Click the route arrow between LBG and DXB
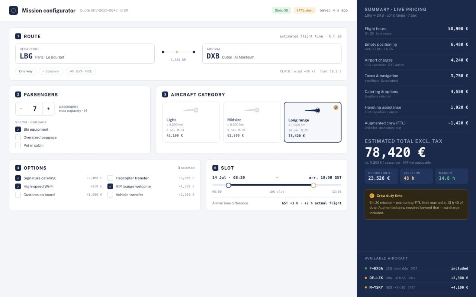Screen dimensions: 476x297 click(178, 52)
